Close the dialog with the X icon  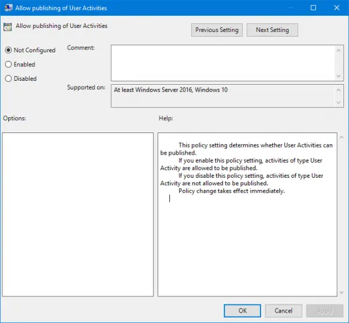coord(337,8)
